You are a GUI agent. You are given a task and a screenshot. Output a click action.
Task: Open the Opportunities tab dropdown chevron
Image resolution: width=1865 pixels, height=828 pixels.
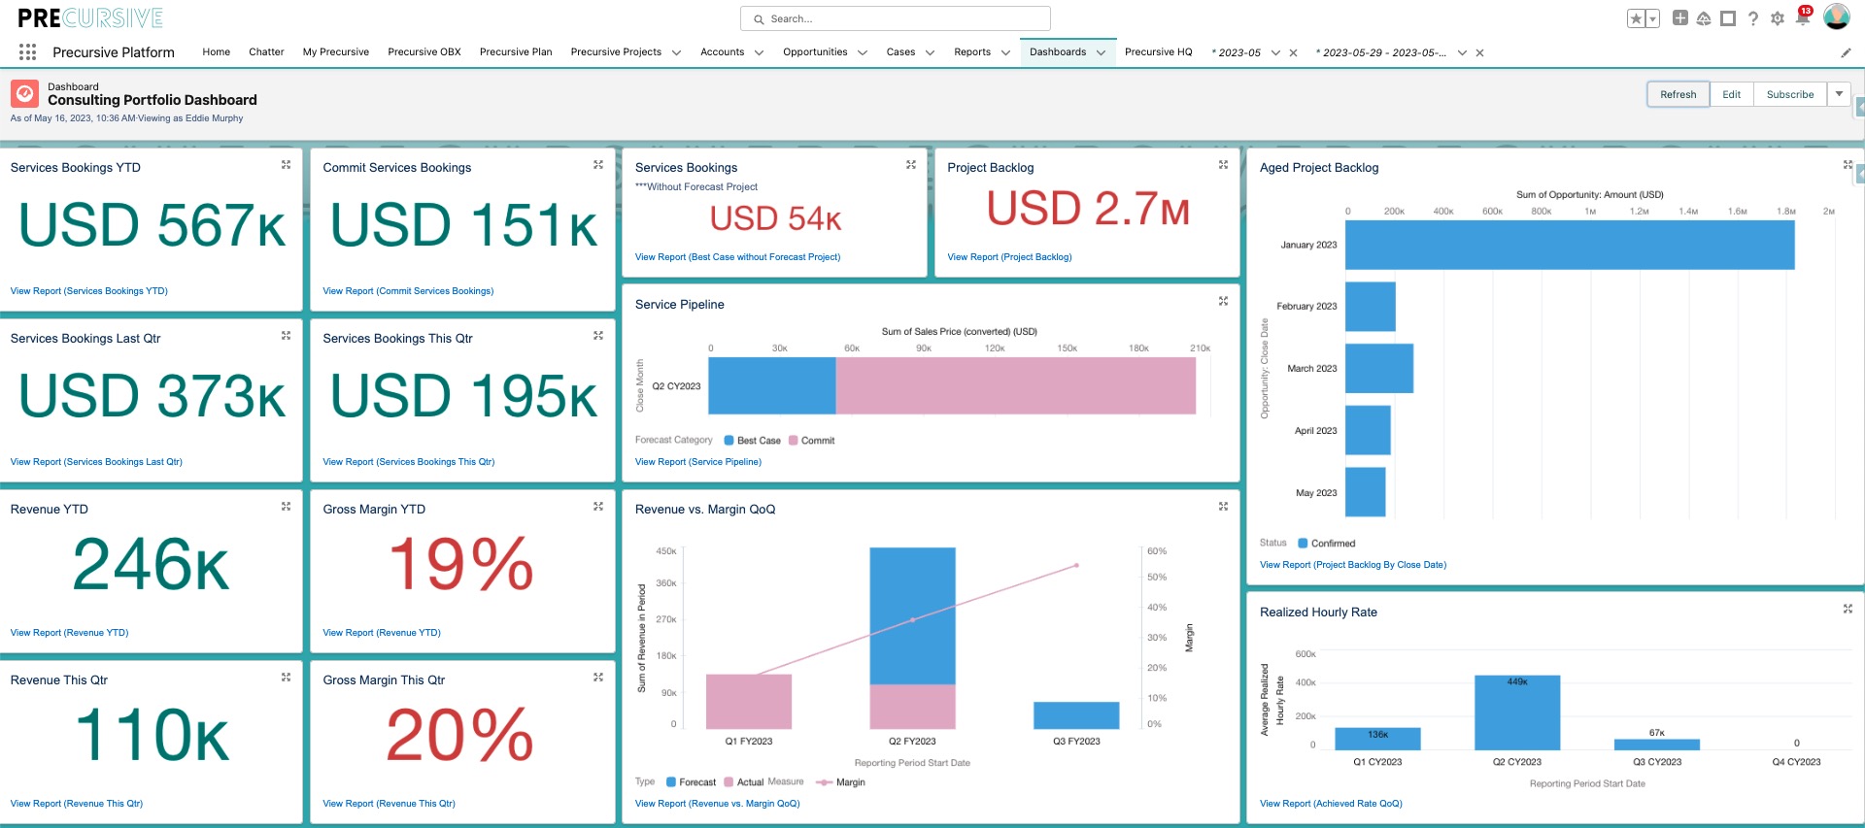pos(862,53)
